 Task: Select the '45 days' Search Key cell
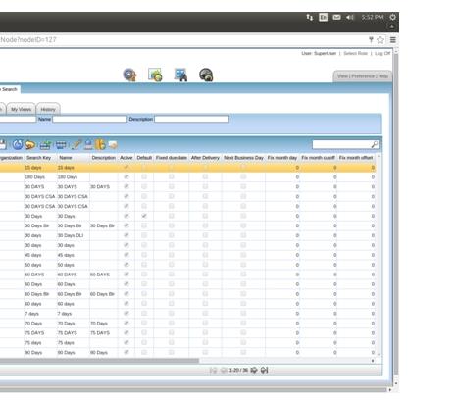tap(40, 255)
